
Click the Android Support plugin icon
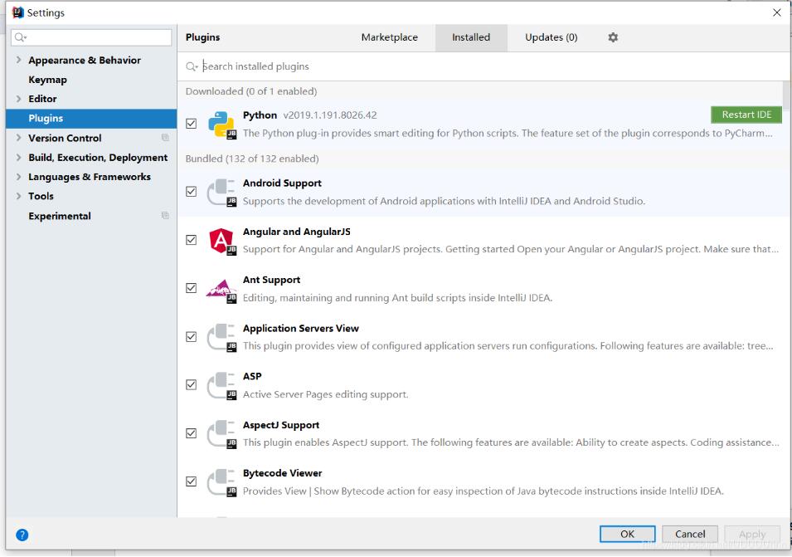point(221,192)
